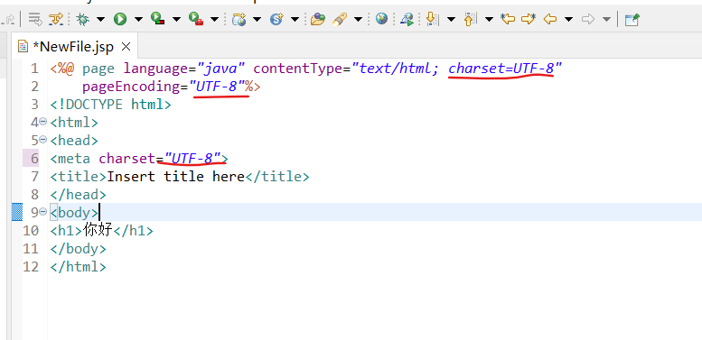Open the External Tools dropdown arrow

point(214,19)
